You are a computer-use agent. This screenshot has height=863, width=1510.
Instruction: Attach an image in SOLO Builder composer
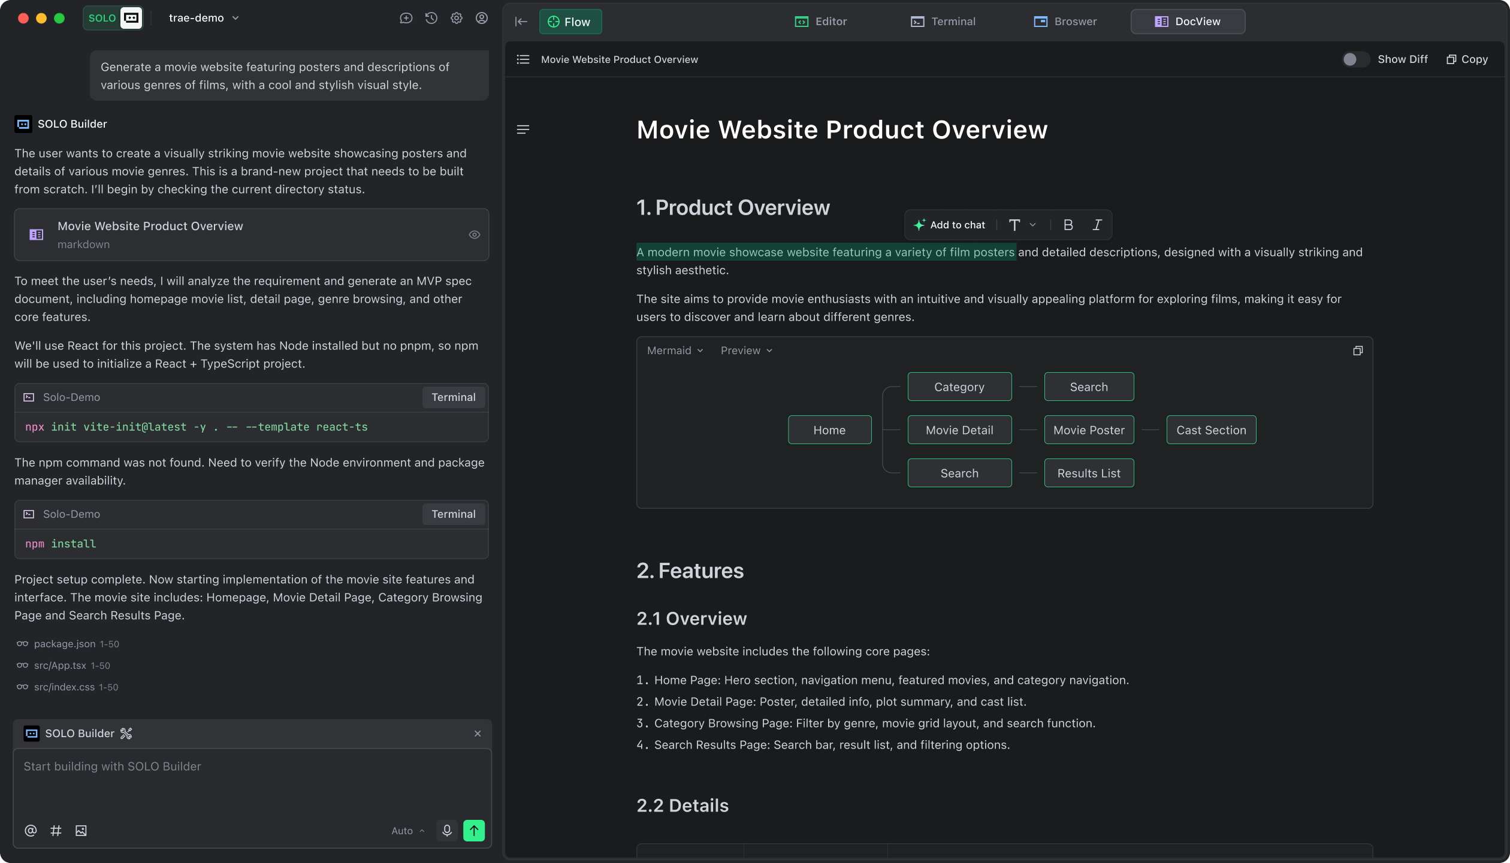[81, 831]
